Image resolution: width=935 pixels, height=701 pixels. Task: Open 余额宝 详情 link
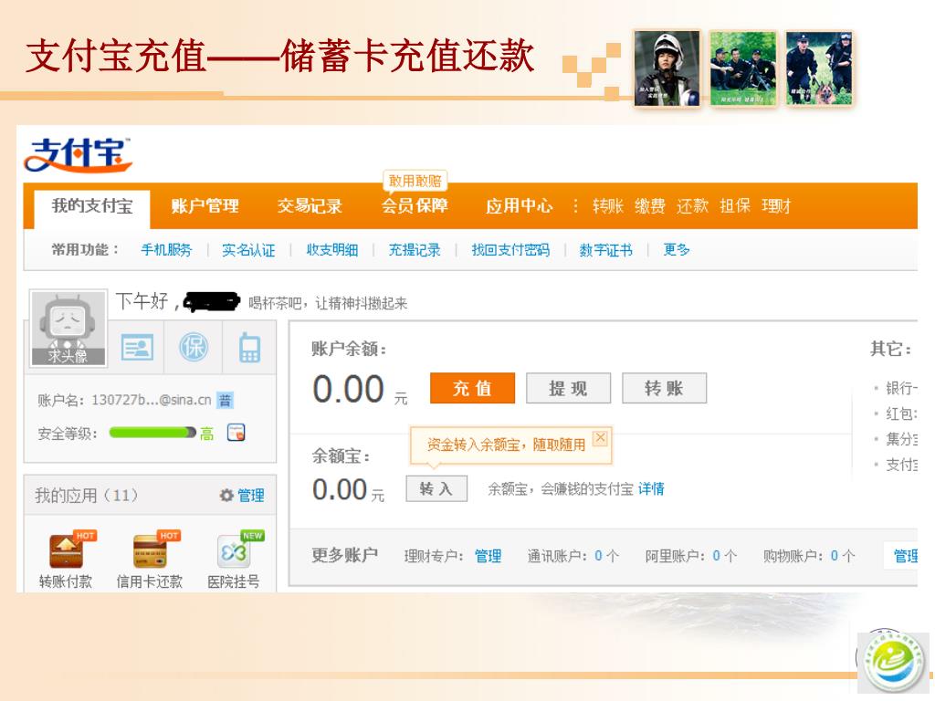tap(651, 489)
